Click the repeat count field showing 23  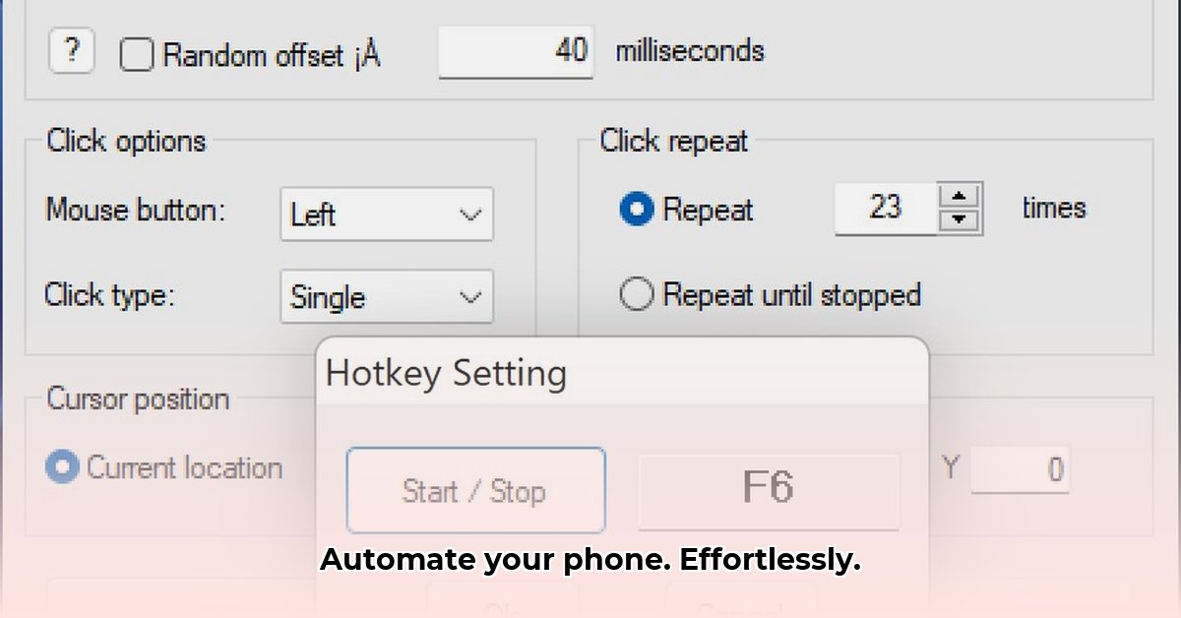coord(886,208)
